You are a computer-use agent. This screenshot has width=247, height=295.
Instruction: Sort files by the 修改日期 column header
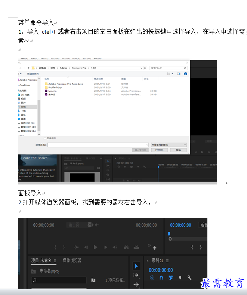(98, 79)
